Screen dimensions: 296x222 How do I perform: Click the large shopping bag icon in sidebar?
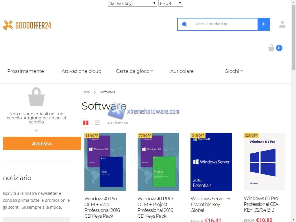coord(36,97)
